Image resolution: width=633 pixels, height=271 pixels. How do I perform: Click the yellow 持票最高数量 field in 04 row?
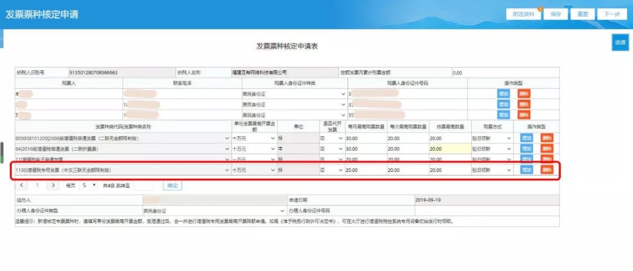tap(448, 149)
